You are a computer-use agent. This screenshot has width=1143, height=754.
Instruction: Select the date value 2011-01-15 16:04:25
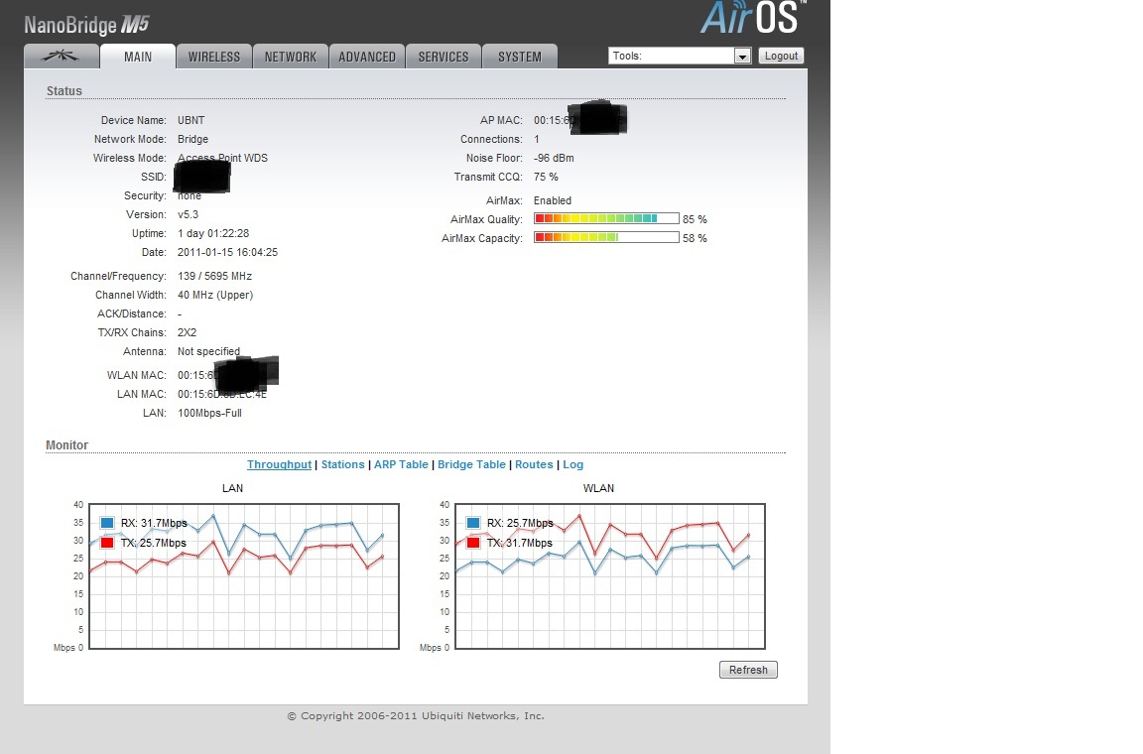coord(227,252)
